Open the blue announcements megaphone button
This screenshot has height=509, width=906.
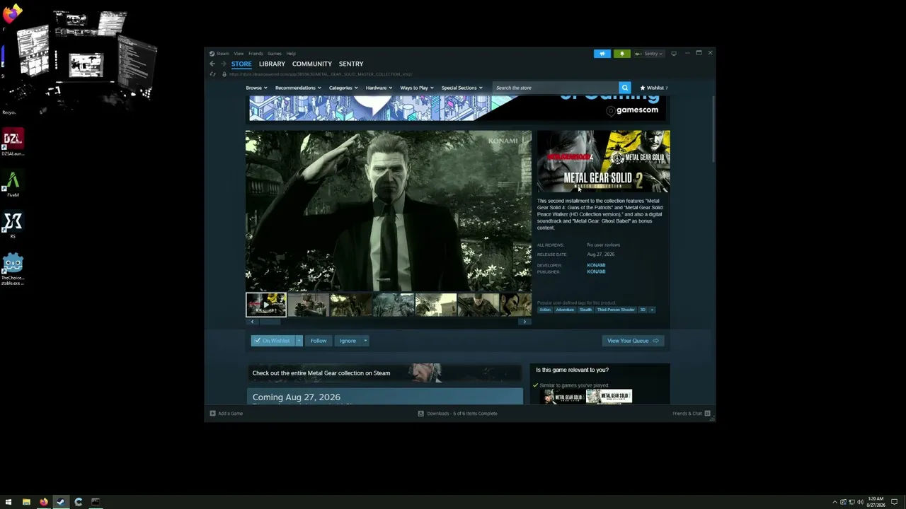click(602, 54)
